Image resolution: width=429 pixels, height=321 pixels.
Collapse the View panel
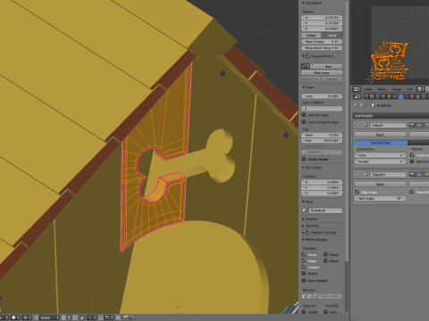(304, 87)
